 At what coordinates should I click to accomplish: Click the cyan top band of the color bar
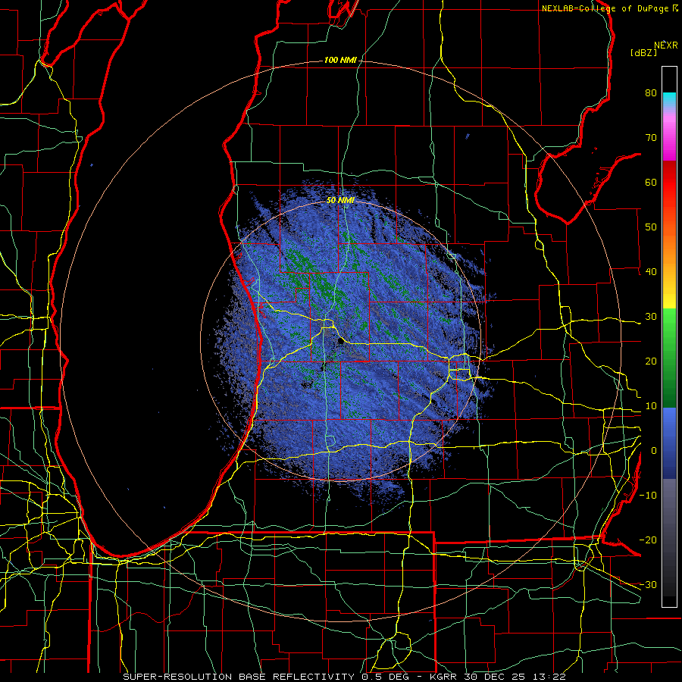point(669,98)
